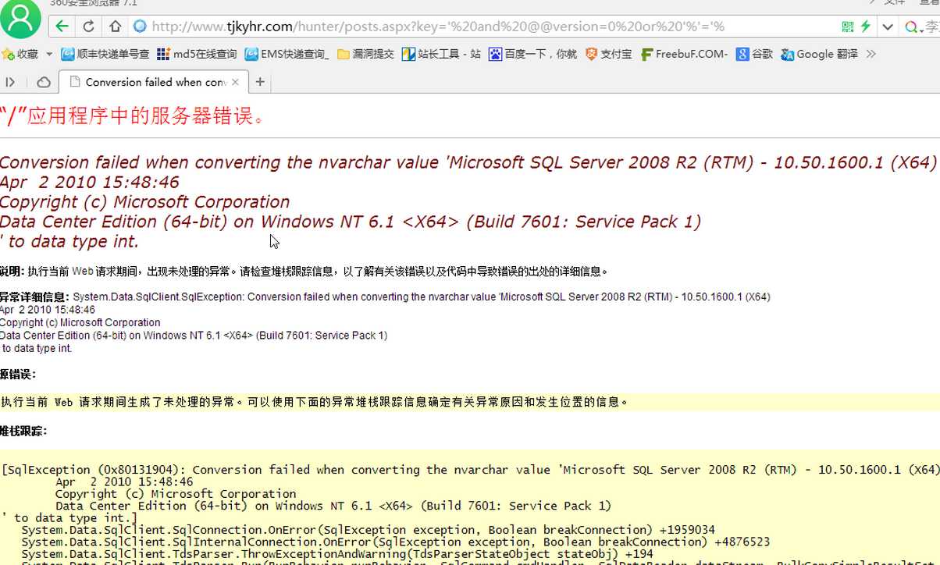
Task: Go back with the green arrow
Action: pyautogui.click(x=62, y=27)
